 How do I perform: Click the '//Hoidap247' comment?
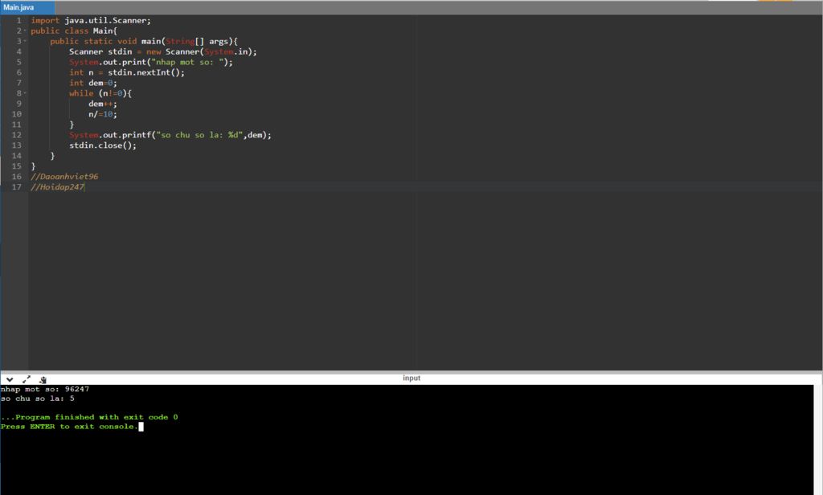coord(57,187)
